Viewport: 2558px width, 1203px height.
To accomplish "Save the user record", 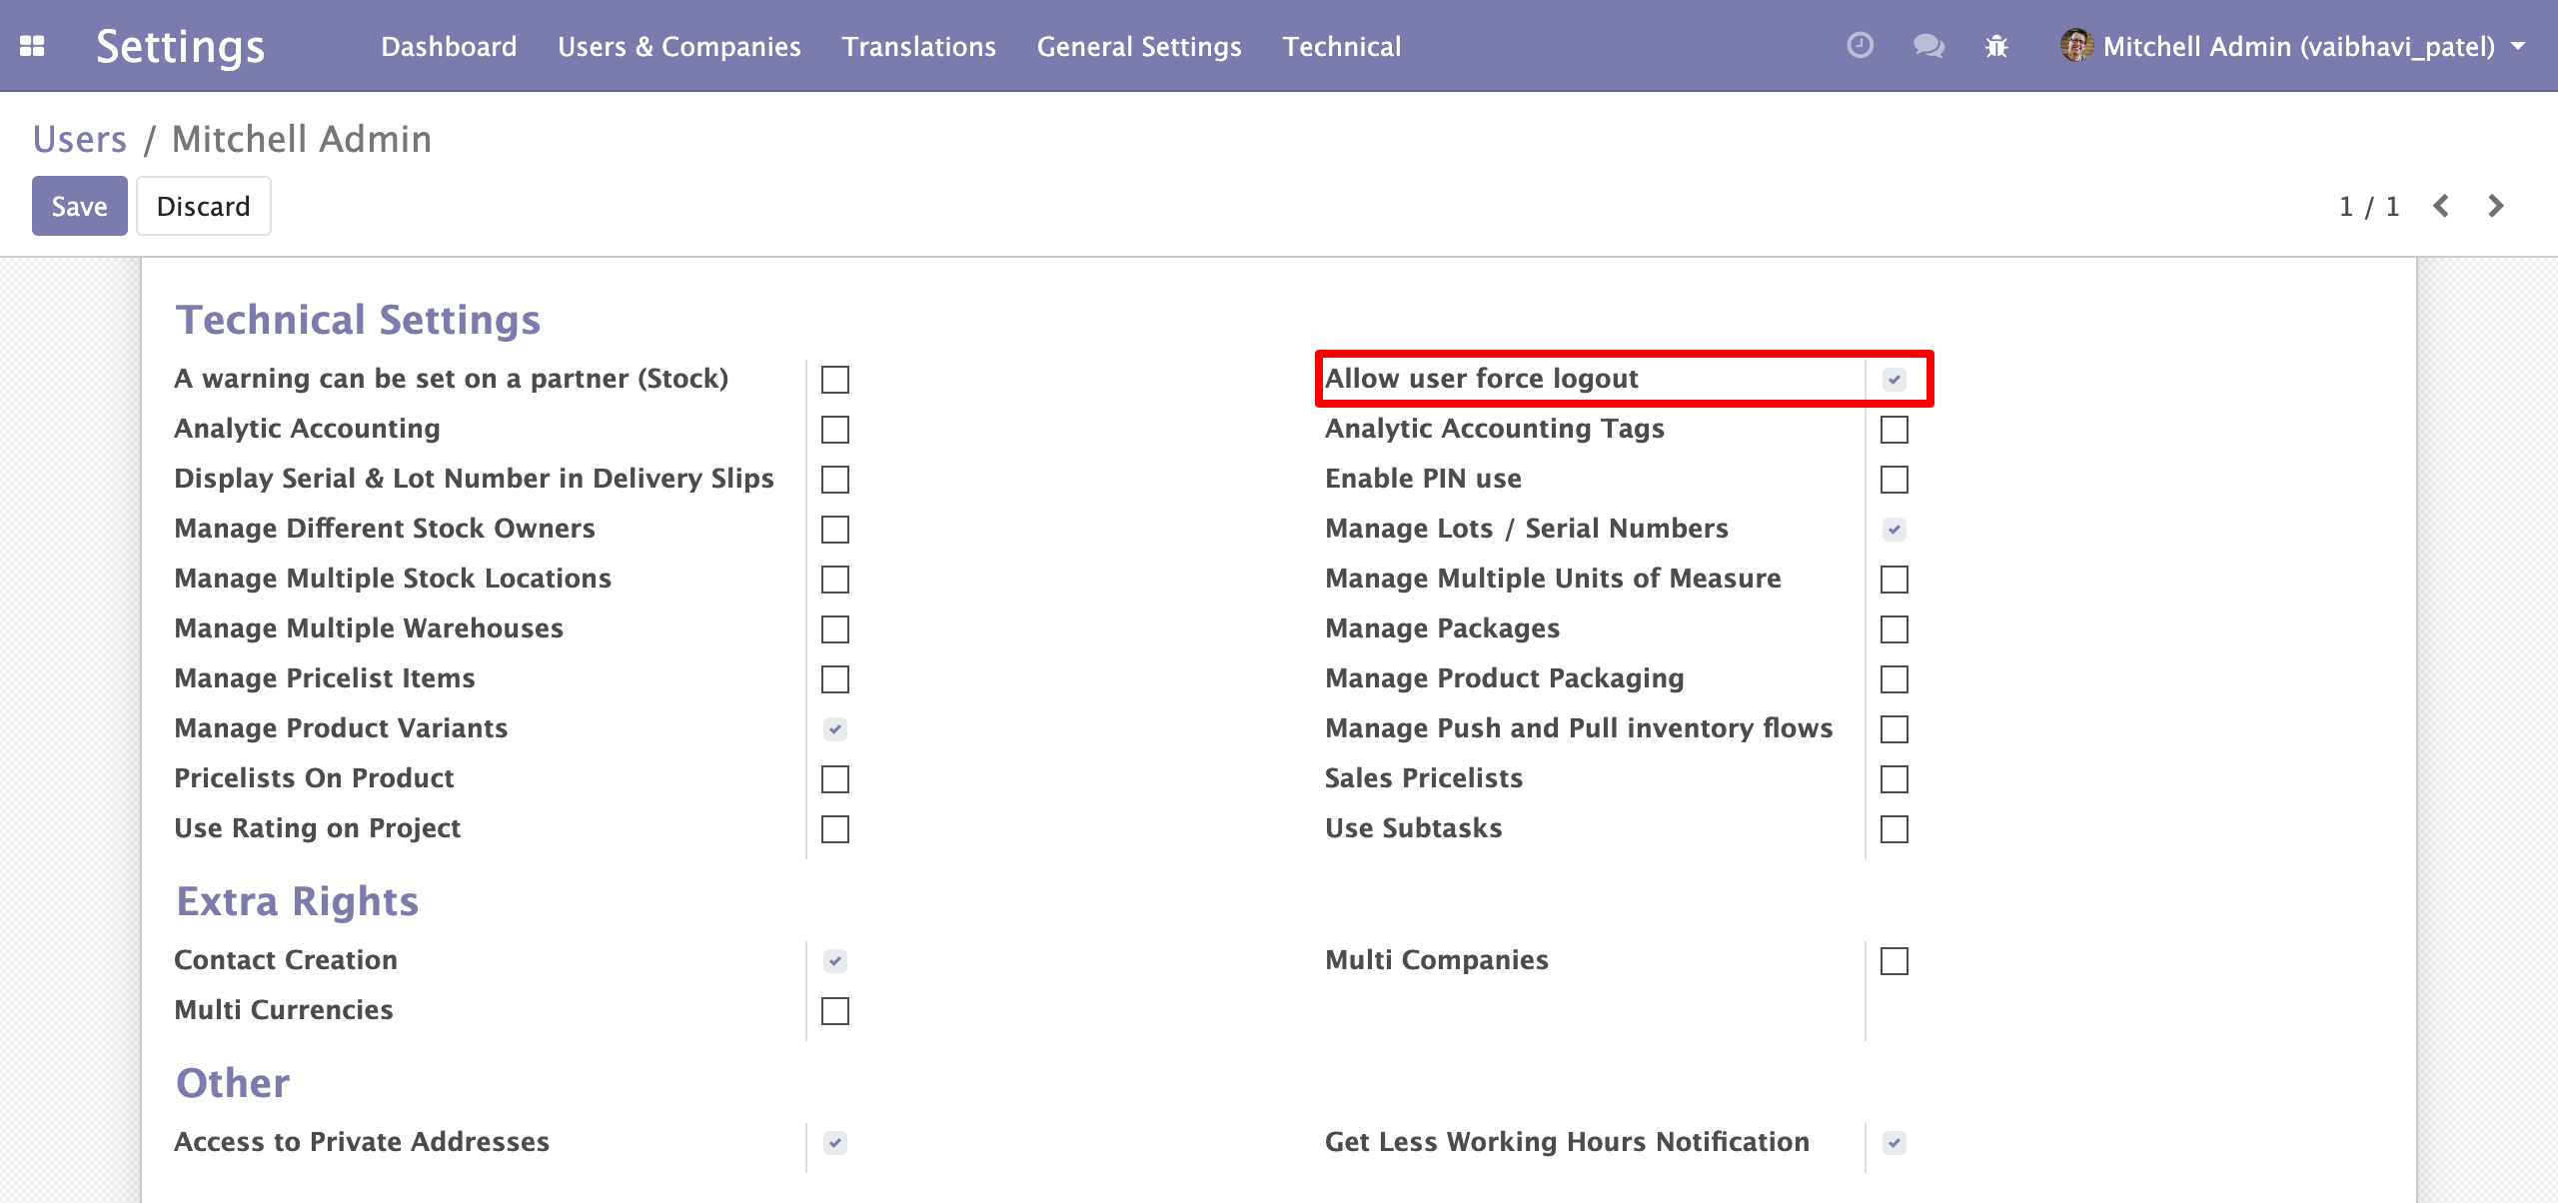I will click(80, 206).
